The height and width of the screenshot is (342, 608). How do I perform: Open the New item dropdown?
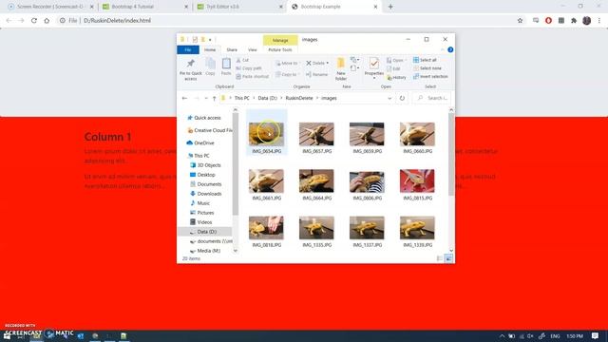pos(354,60)
